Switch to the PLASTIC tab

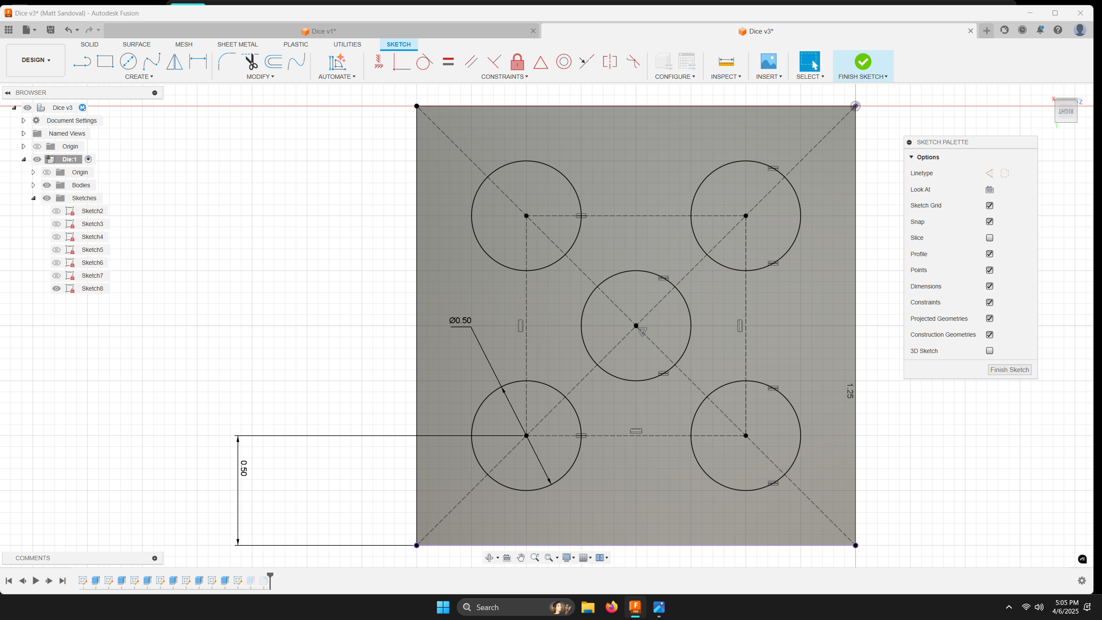pos(296,44)
